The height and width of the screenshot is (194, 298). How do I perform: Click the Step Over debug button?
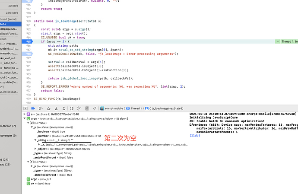(48, 108)
